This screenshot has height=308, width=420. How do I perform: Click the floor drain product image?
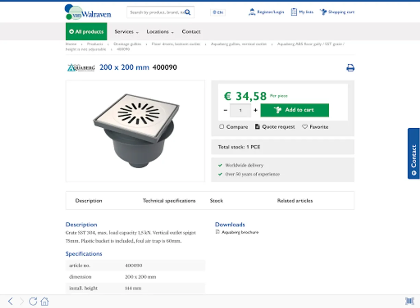(x=135, y=131)
